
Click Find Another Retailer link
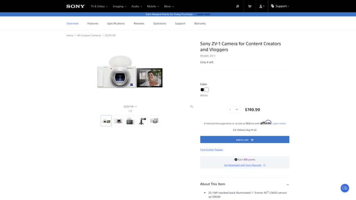(x=212, y=150)
